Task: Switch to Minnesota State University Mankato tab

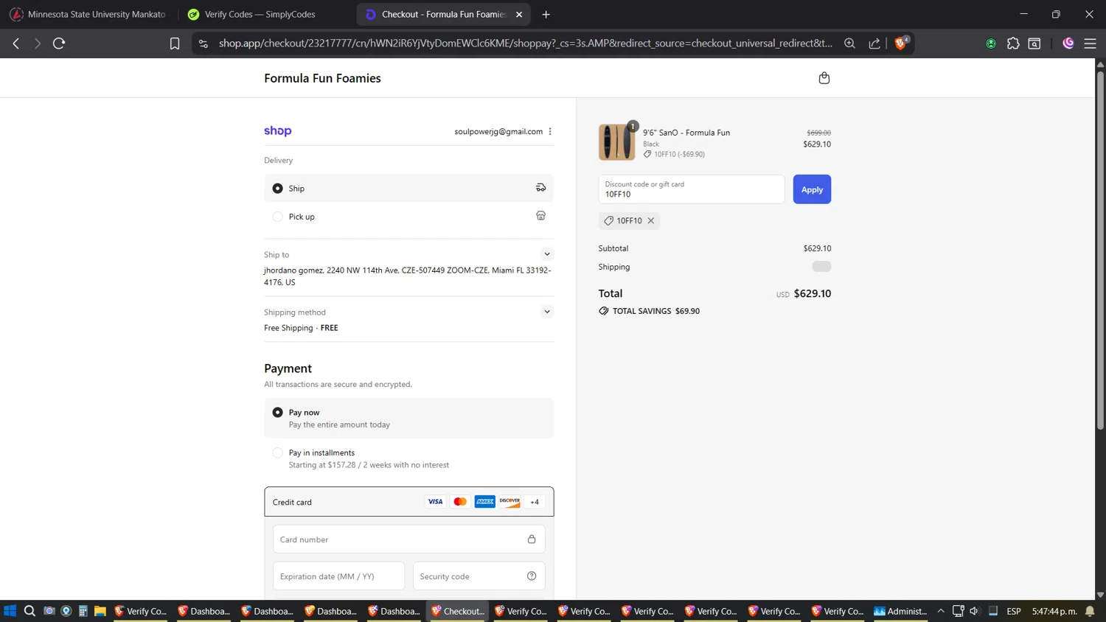Action: point(90,14)
